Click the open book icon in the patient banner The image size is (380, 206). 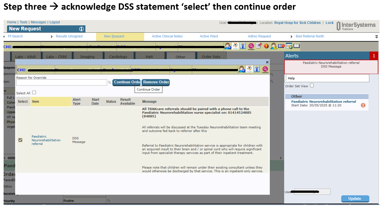297,46
